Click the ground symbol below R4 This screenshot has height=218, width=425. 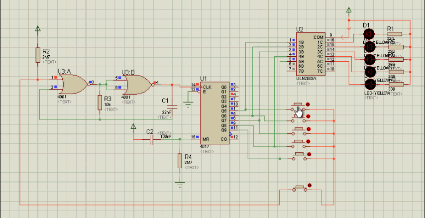pyautogui.click(x=180, y=183)
